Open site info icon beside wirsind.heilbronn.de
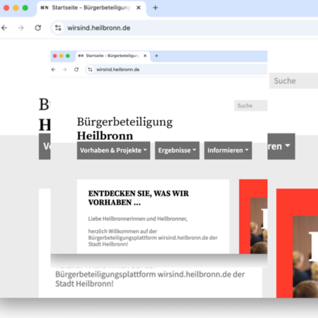 click(58, 28)
